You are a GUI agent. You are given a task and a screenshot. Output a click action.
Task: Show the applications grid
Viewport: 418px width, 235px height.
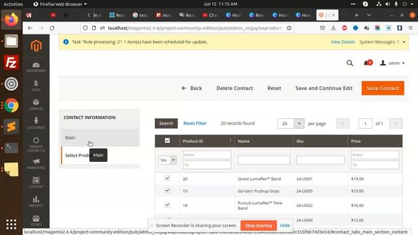coord(11,225)
